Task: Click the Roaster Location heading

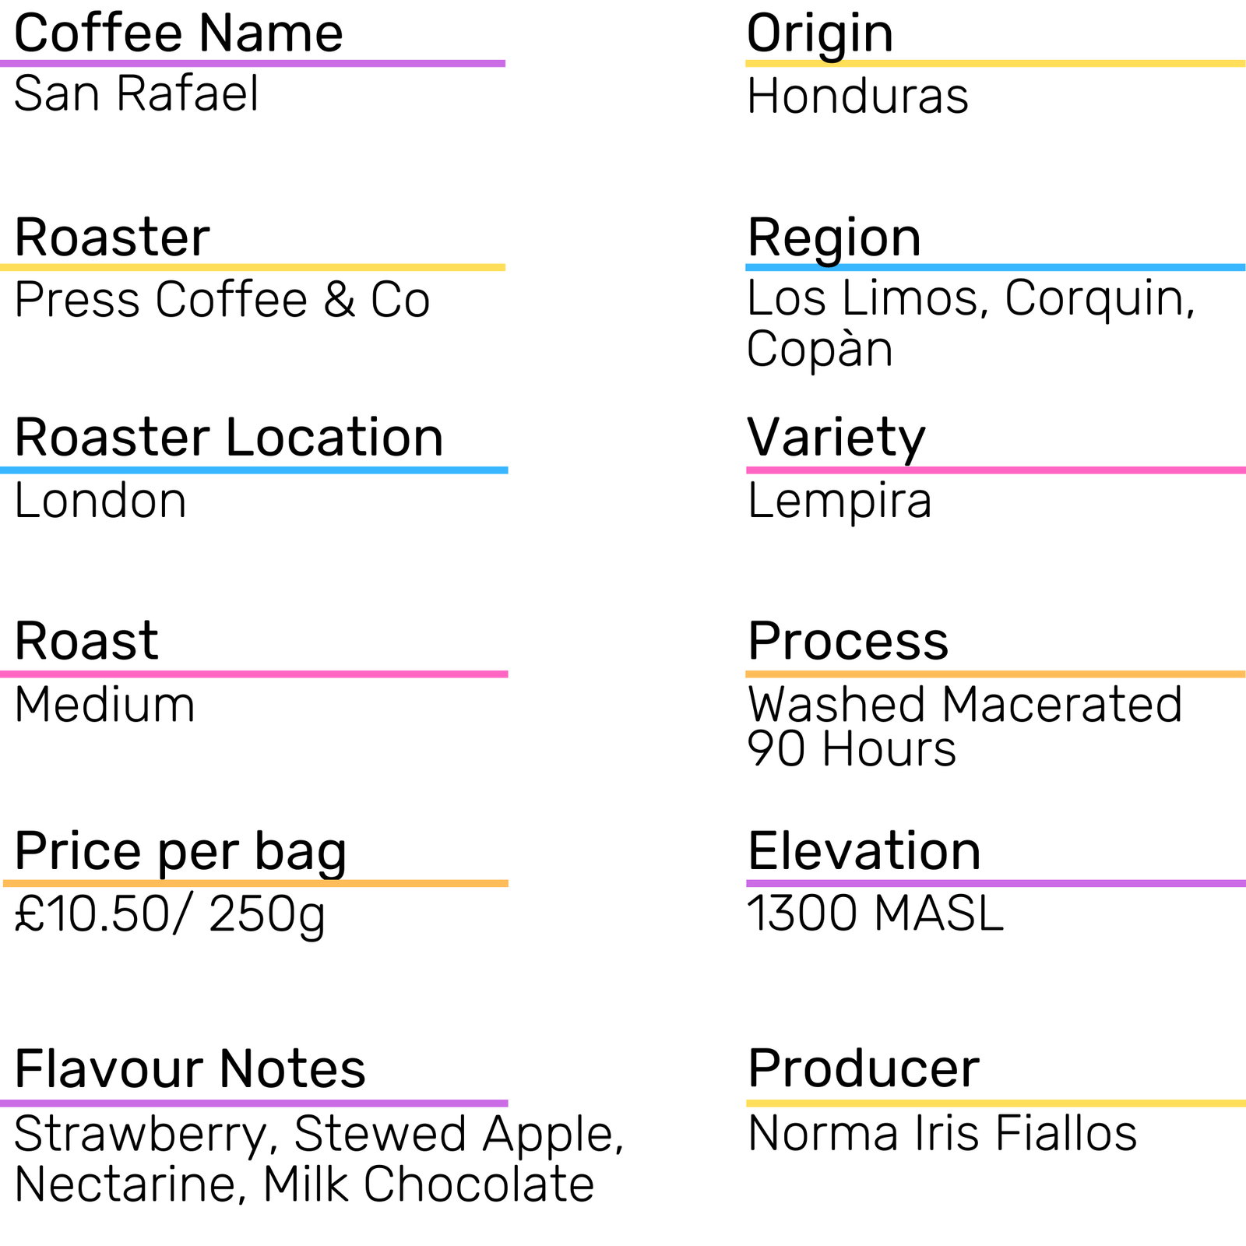Action: coord(229,437)
